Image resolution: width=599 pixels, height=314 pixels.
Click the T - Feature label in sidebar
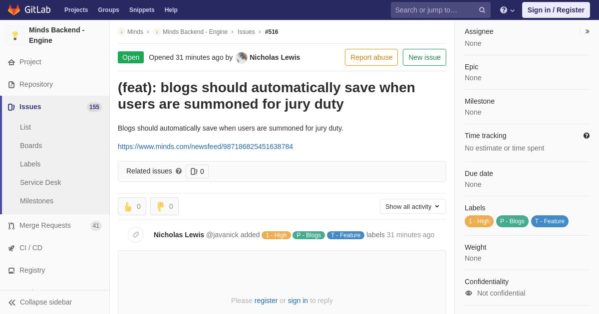[x=550, y=221]
